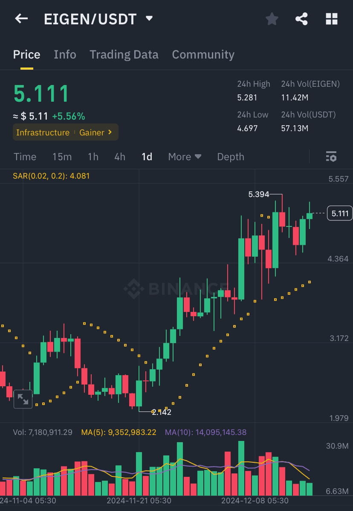Add EIGEN/USDT to favorites with the star

pos(272,19)
